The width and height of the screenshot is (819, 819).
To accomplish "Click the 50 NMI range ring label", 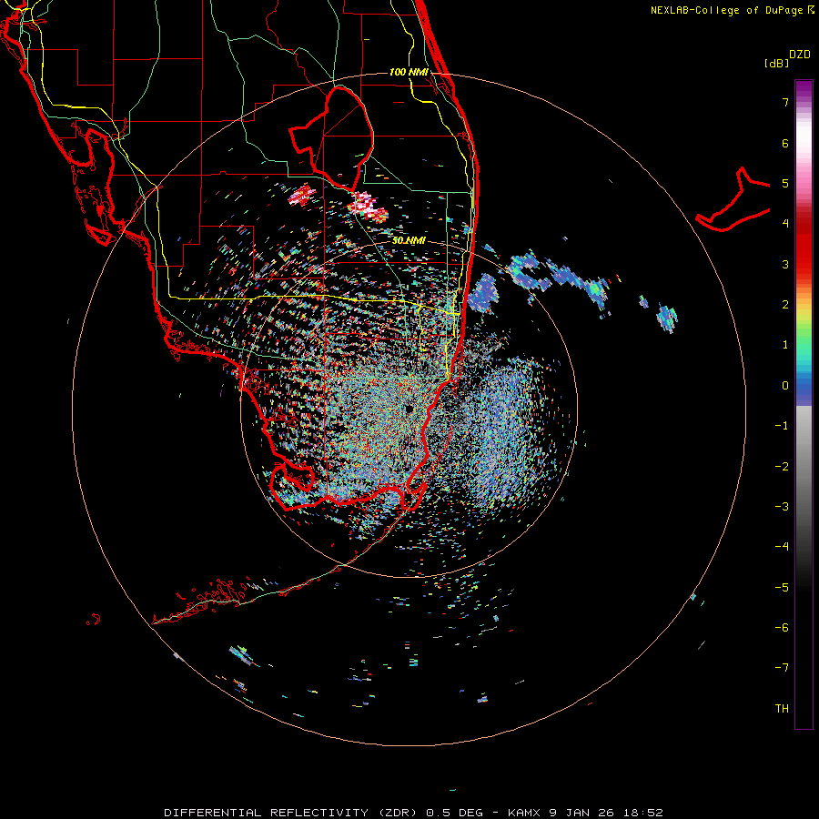I will pyautogui.click(x=409, y=241).
